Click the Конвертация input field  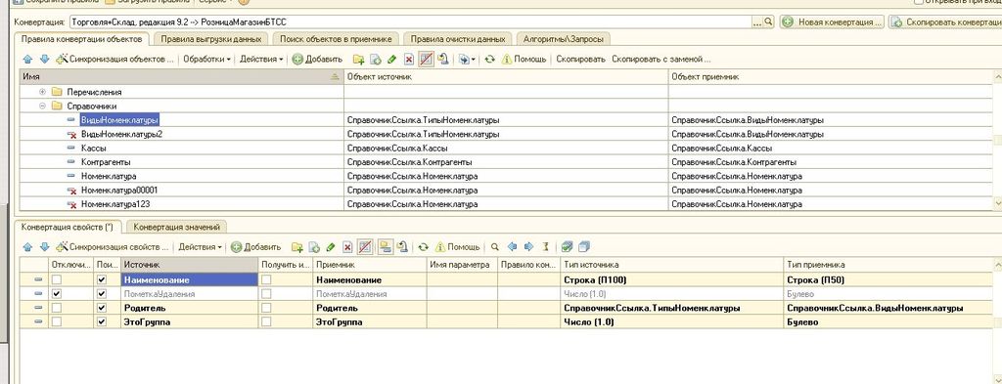tap(410, 21)
